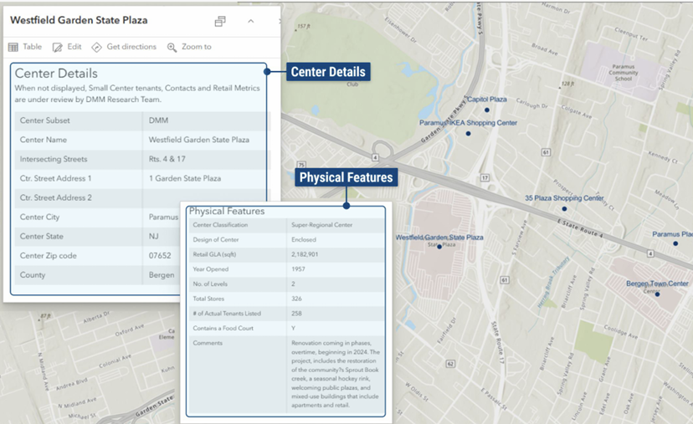Click the Route 75 shield on the map

coord(301,165)
